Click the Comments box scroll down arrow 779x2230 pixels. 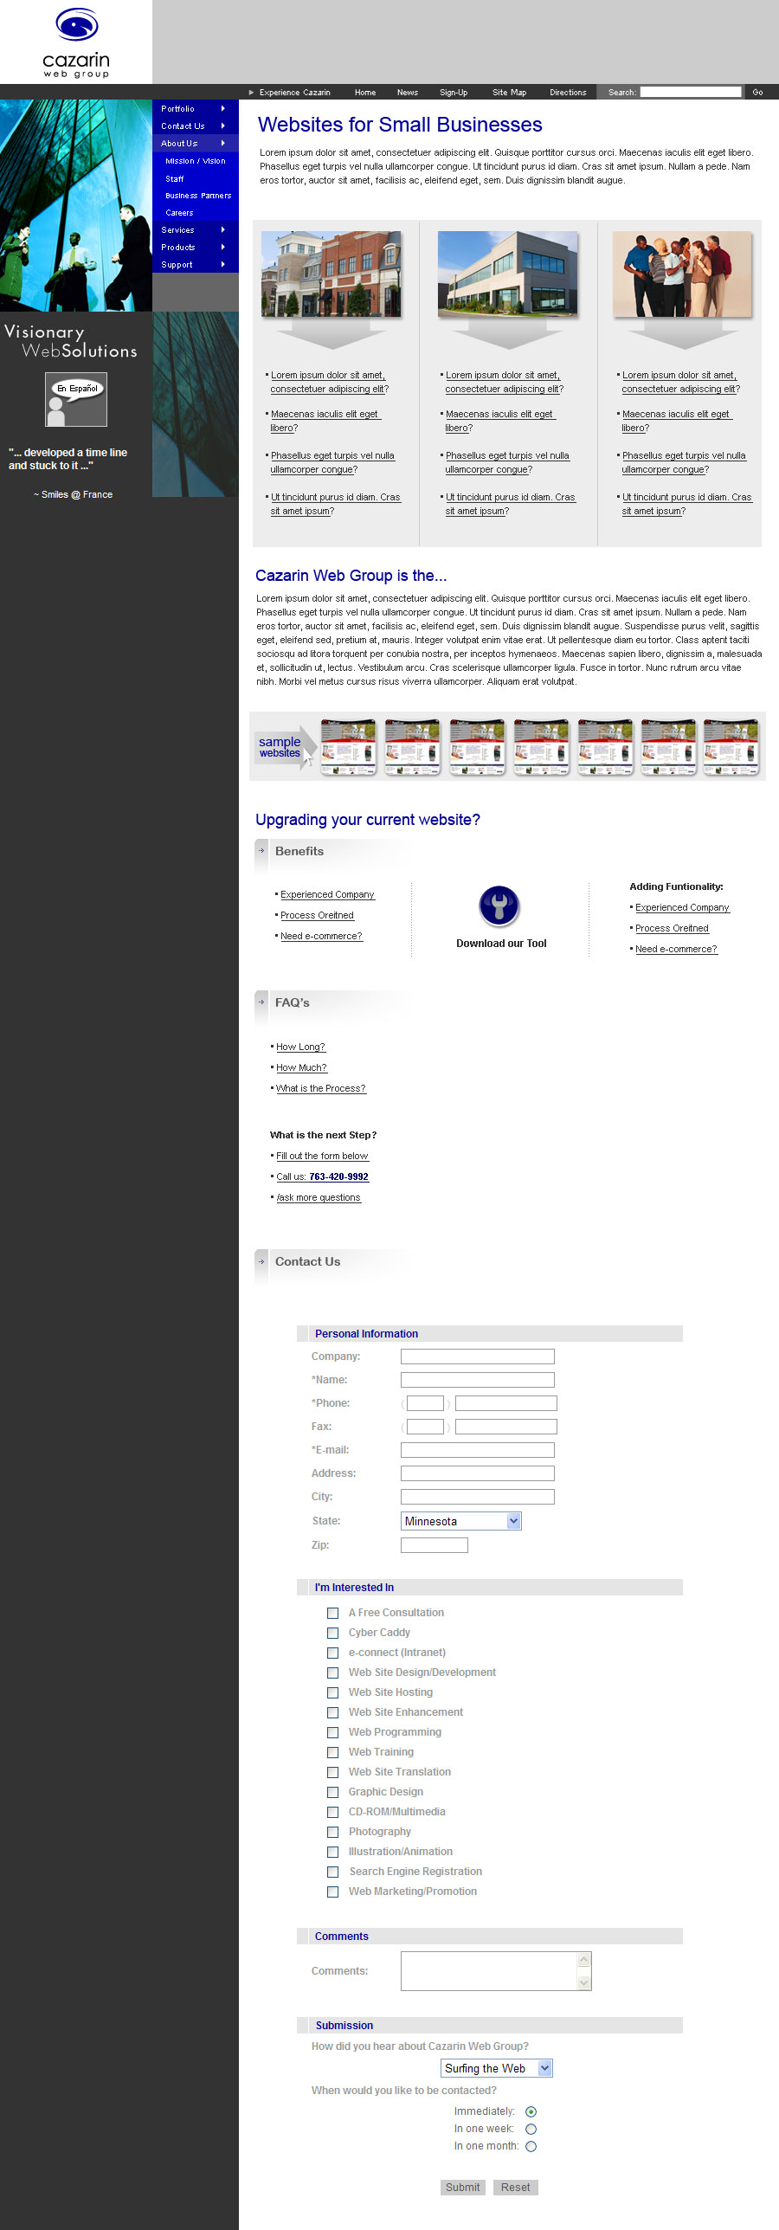click(x=584, y=1982)
